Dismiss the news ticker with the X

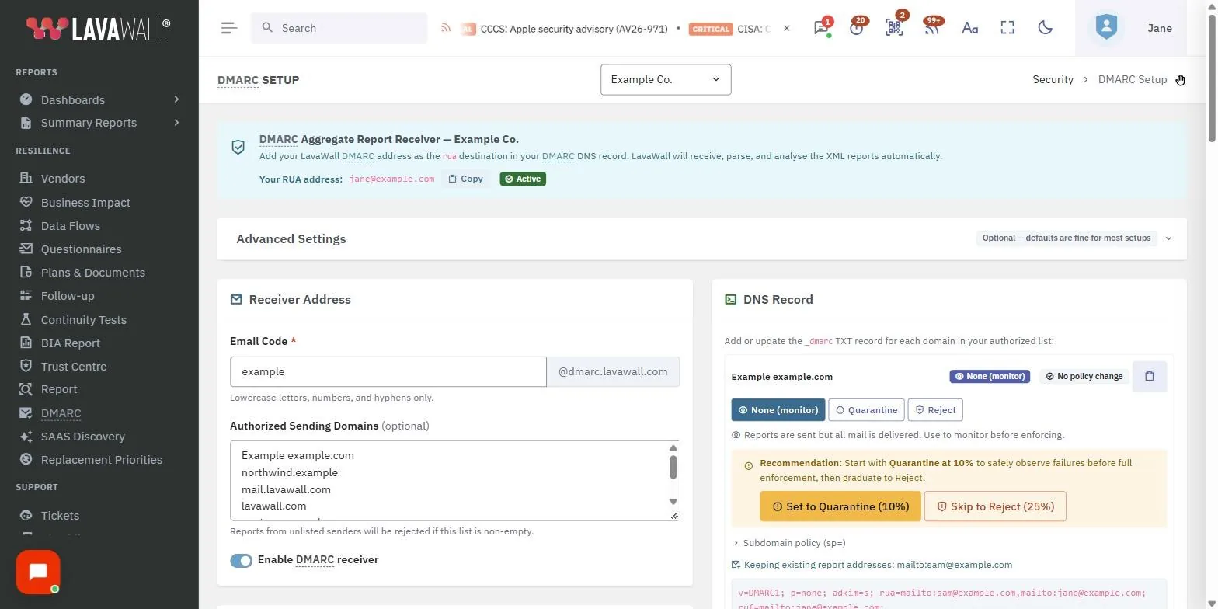point(786,28)
